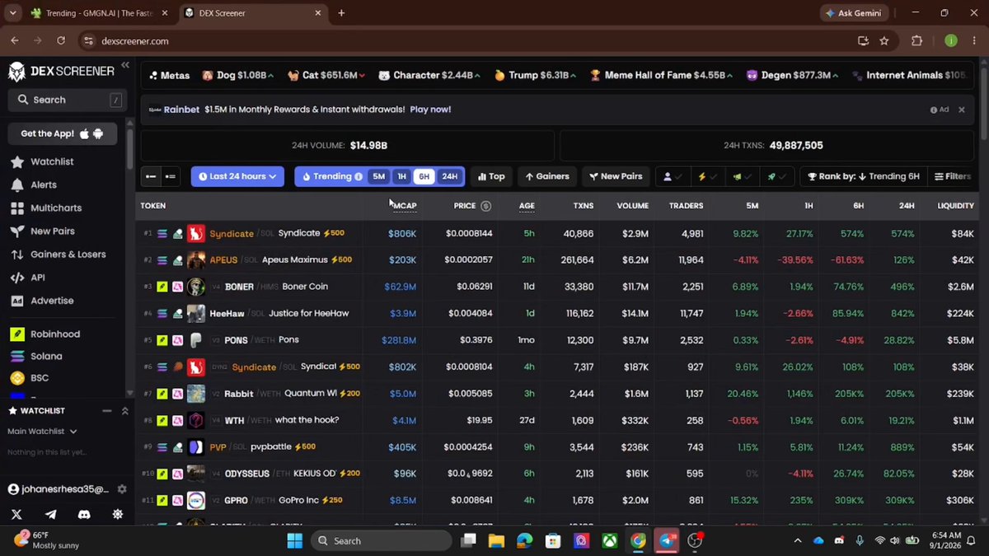Select the 24H trending timeframe

tap(449, 176)
